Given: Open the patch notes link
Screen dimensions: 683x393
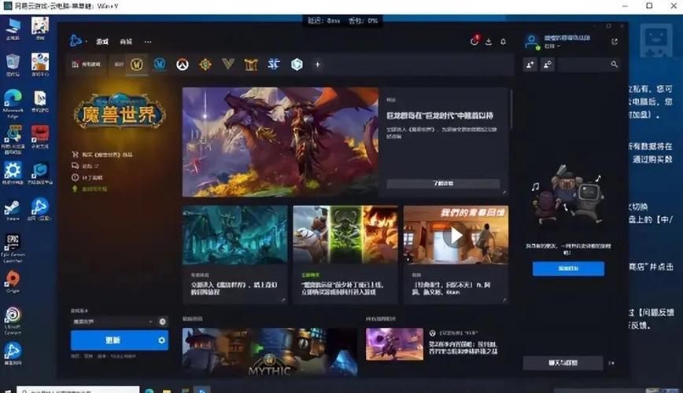Looking at the screenshot, I should pos(87,178).
